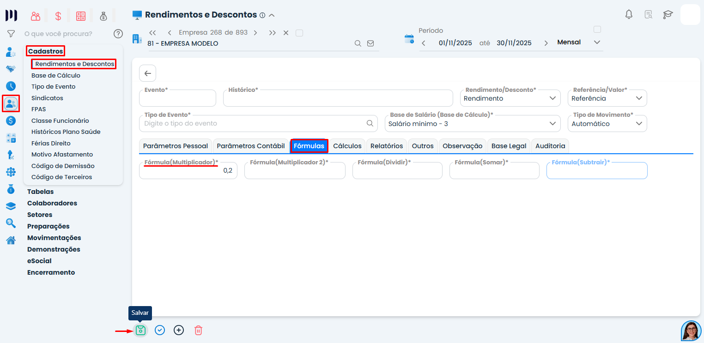Viewport: 704px width, 343px height.
Task: Click the green Salvar save icon
Action: pos(141,330)
